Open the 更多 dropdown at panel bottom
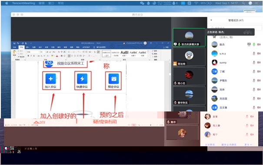 pyautogui.click(x=248, y=145)
